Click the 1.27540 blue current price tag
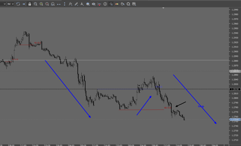Viewport: 241px width, 146px height. point(235,119)
